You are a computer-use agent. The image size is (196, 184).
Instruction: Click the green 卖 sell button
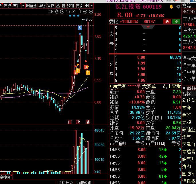point(176,21)
